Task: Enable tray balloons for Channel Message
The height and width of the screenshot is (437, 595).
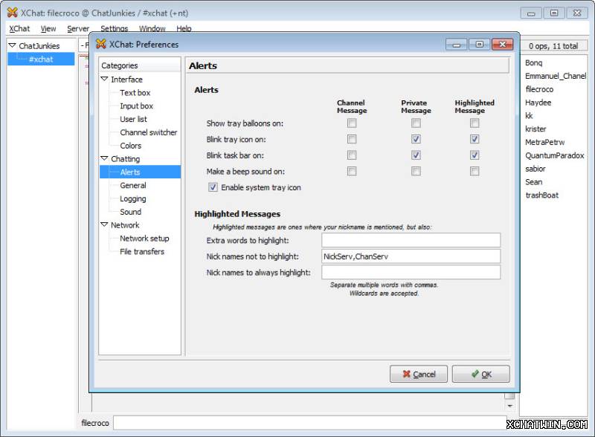Action: tap(352, 123)
